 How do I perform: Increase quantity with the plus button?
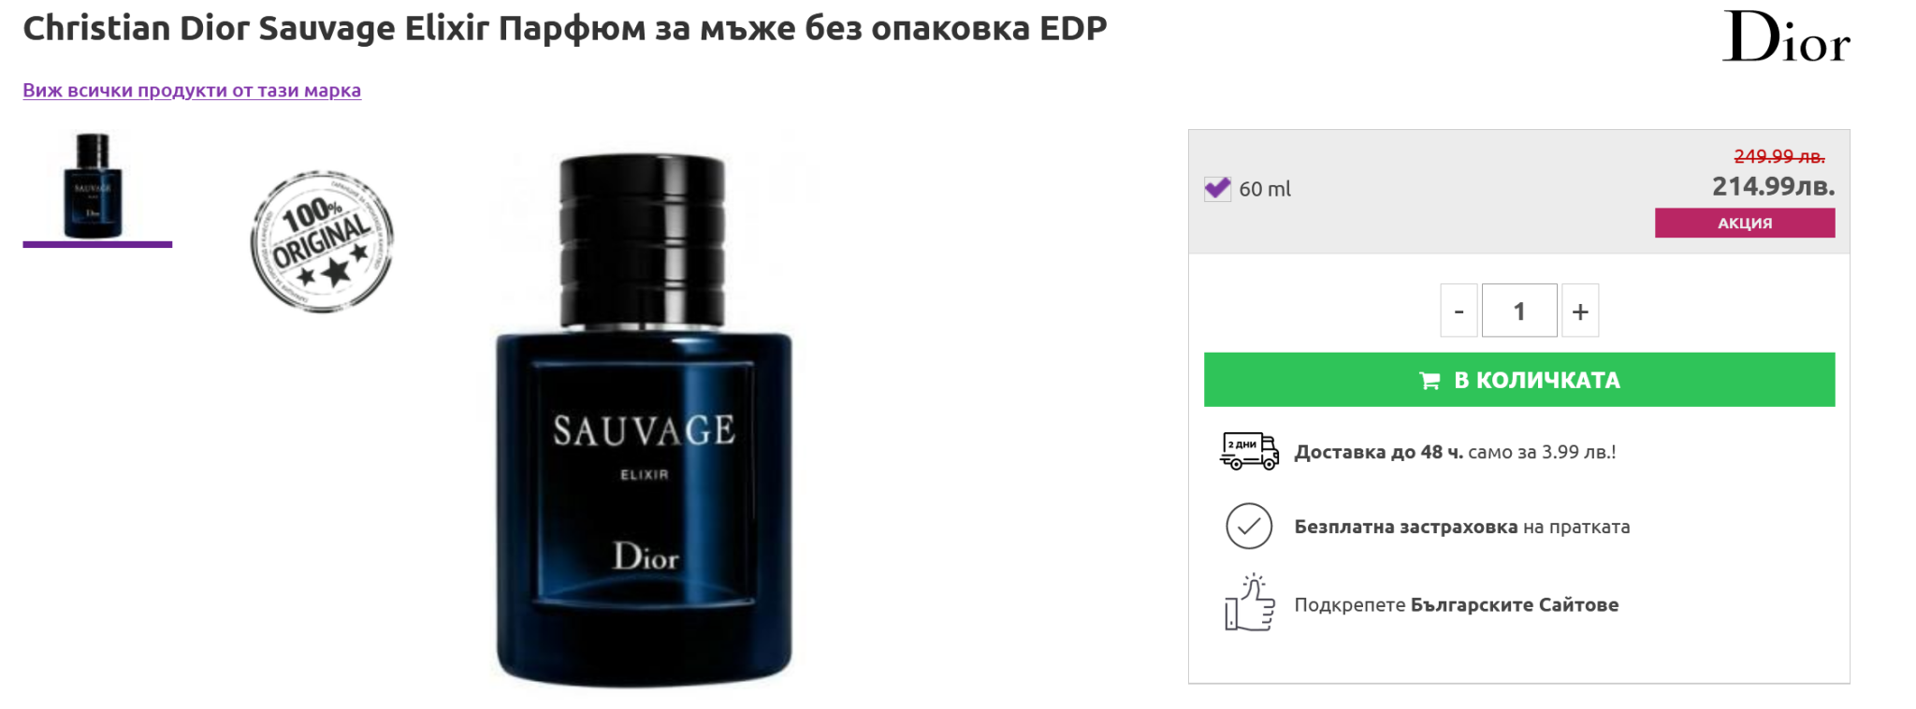click(1580, 311)
